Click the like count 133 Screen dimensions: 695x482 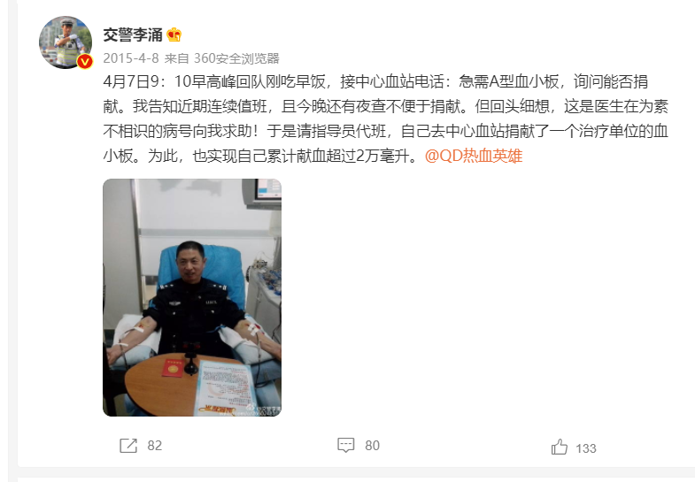click(586, 448)
